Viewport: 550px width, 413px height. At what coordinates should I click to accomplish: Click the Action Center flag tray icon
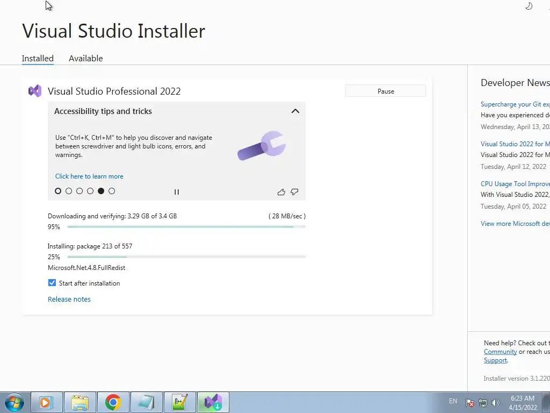469,403
